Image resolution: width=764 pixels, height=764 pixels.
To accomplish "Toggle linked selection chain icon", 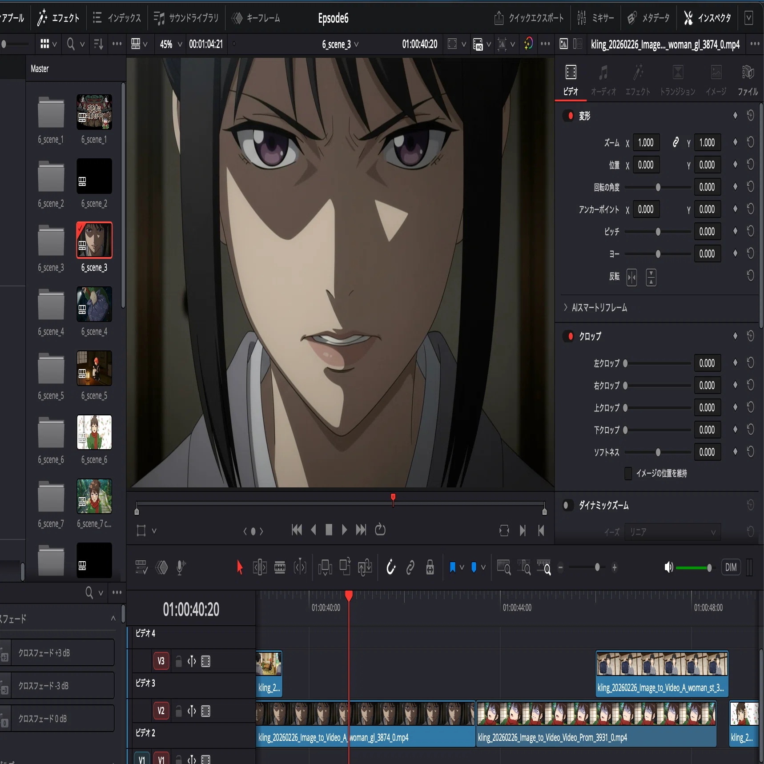I will [x=410, y=567].
